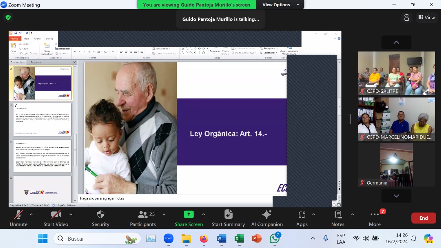The height and width of the screenshot is (248, 441).
Task: Click the Start Summary icon
Action: [228, 215]
